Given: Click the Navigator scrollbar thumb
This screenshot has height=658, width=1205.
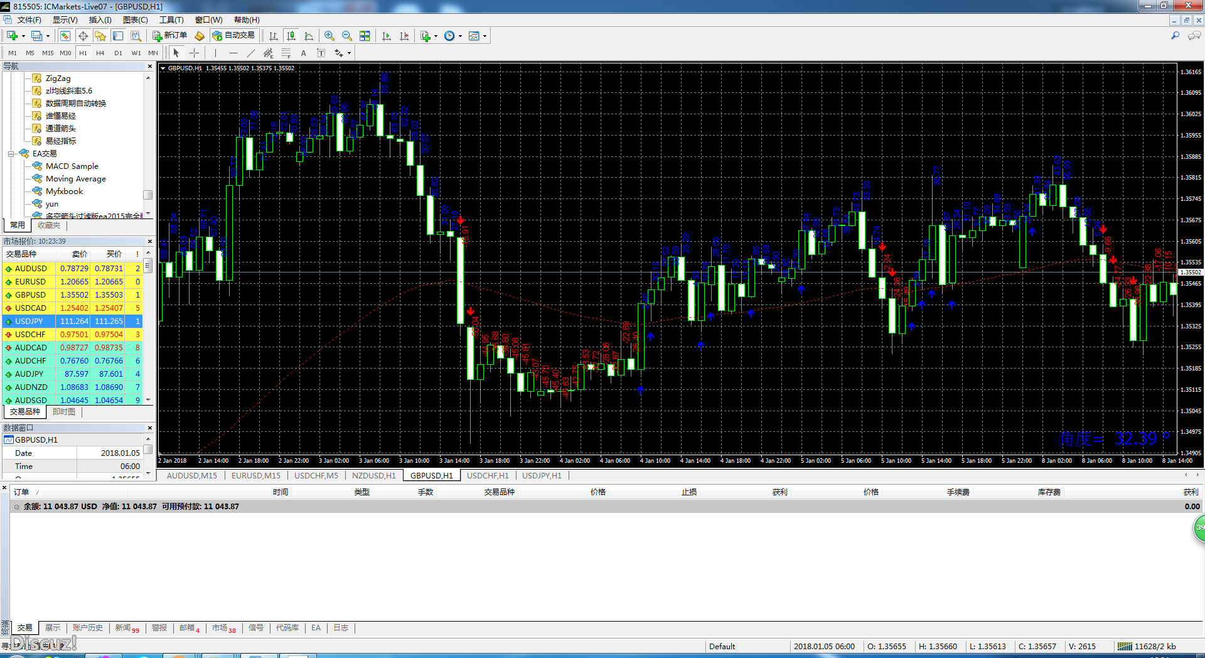Looking at the screenshot, I should pos(148,195).
